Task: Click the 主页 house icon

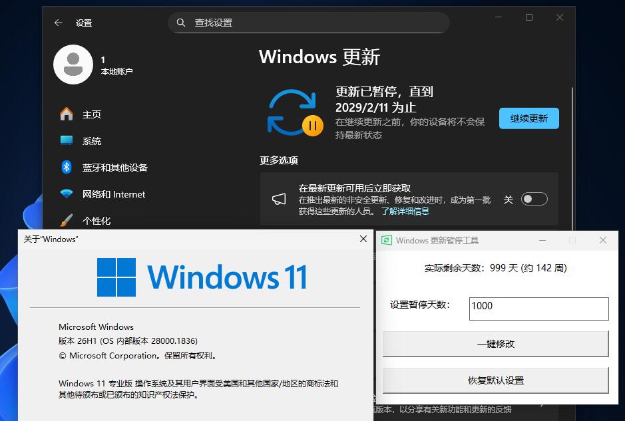Action: click(67, 114)
